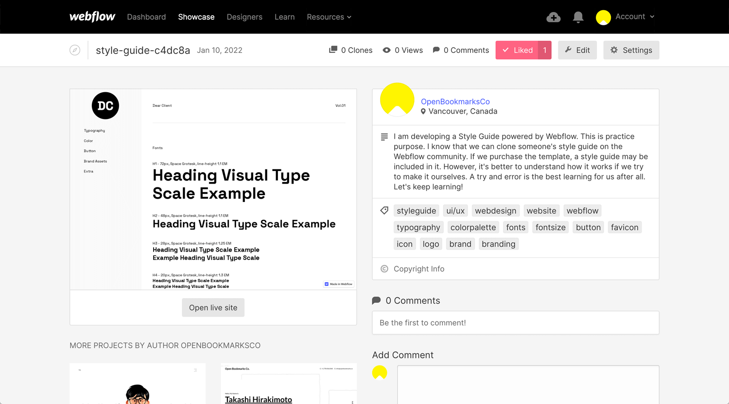
Task: Click the Made in Webflow badge
Action: coord(339,284)
